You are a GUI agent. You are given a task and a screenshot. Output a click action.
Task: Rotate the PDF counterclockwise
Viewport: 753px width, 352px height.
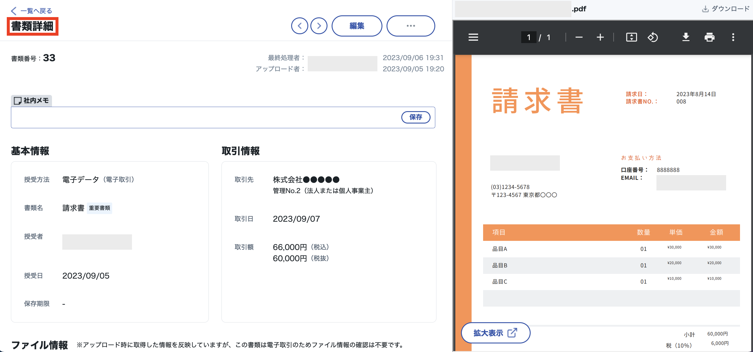653,37
